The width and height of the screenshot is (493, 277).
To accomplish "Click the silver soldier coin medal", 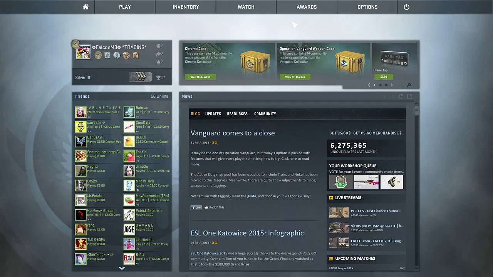I will (x=117, y=55).
